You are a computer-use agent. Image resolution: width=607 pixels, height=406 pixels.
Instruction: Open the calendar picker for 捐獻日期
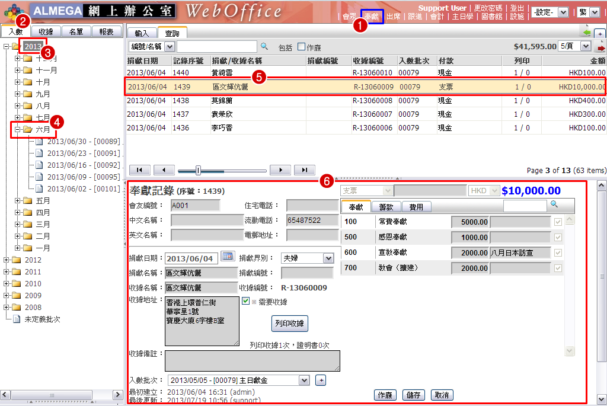point(228,257)
